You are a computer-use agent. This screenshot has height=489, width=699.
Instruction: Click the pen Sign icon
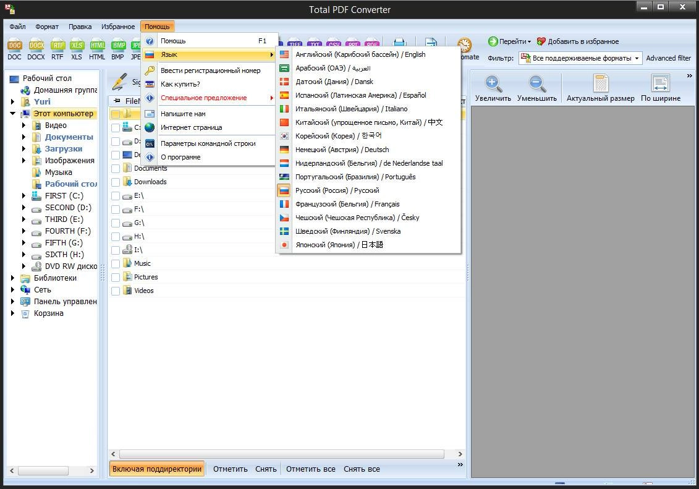(119, 82)
